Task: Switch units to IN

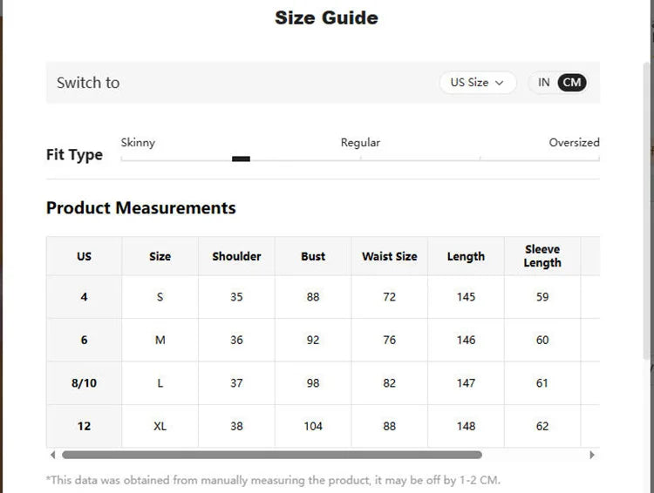Action: [543, 83]
